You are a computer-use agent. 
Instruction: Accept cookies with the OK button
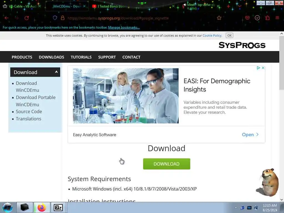click(x=229, y=35)
